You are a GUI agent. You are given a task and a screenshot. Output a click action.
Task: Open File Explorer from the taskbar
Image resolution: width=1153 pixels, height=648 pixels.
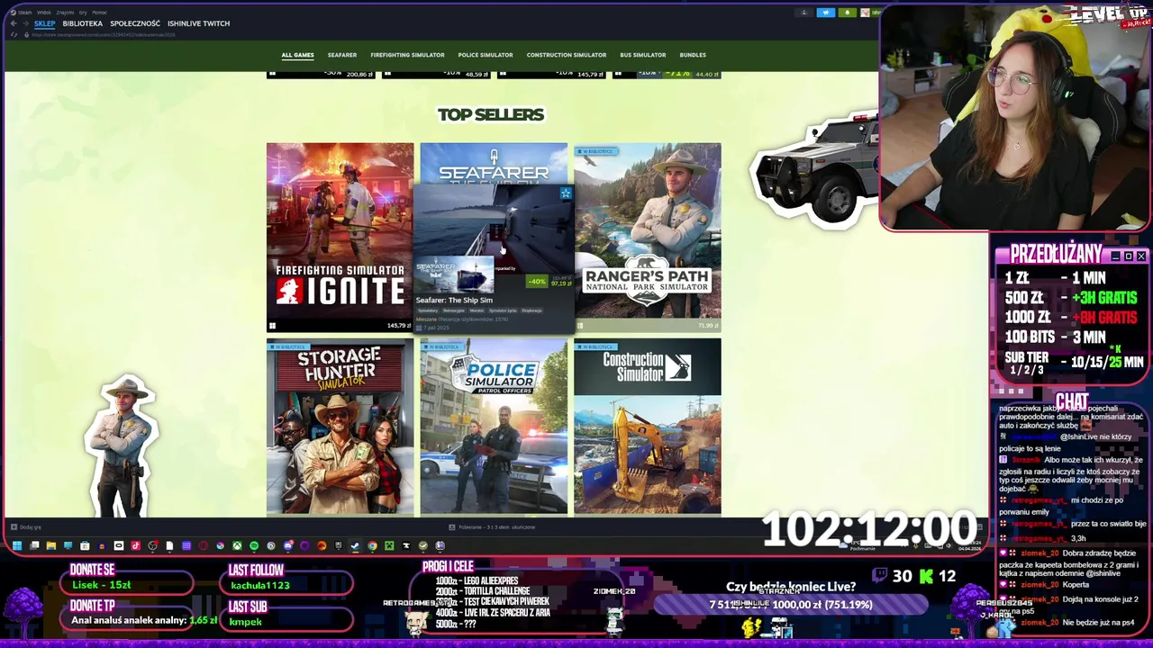[x=51, y=545]
